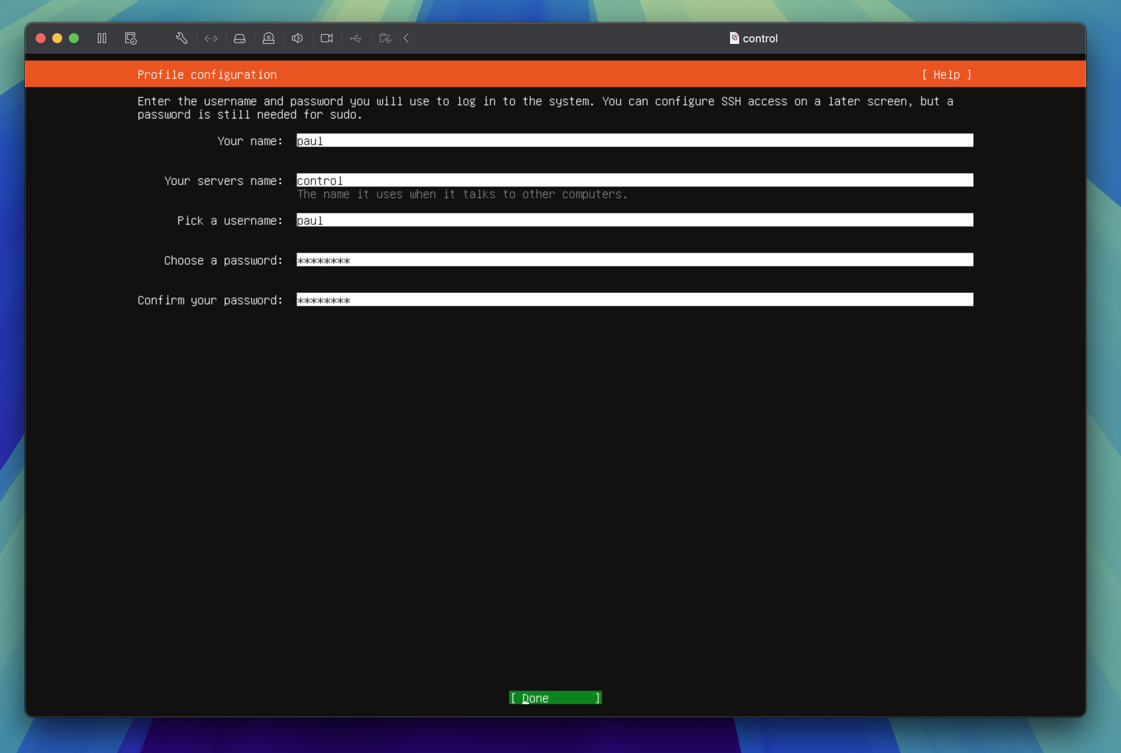Click the camera device icon
This screenshot has width=1121, height=753.
(326, 39)
